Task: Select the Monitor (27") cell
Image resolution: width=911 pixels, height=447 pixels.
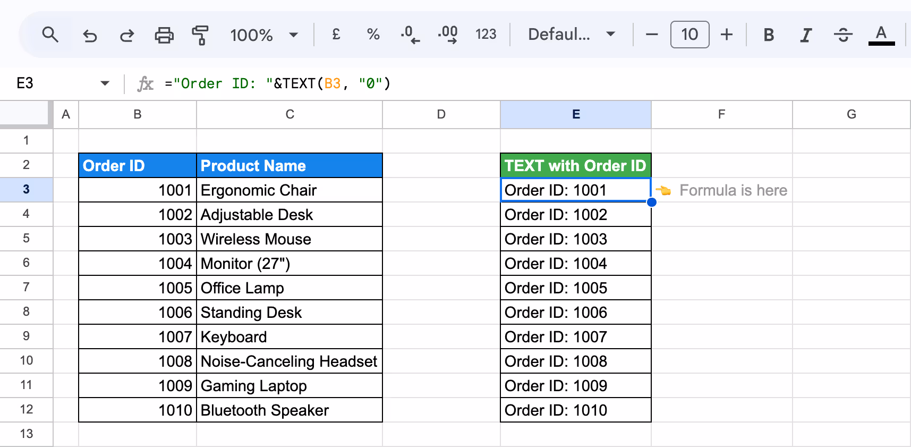Action: click(290, 263)
